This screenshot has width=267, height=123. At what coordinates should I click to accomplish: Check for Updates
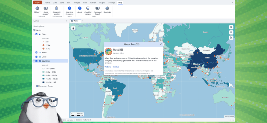point(88,11)
